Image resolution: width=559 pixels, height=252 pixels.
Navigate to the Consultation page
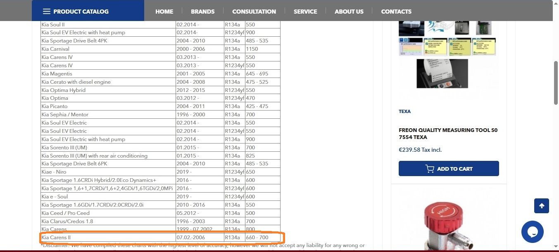click(254, 12)
